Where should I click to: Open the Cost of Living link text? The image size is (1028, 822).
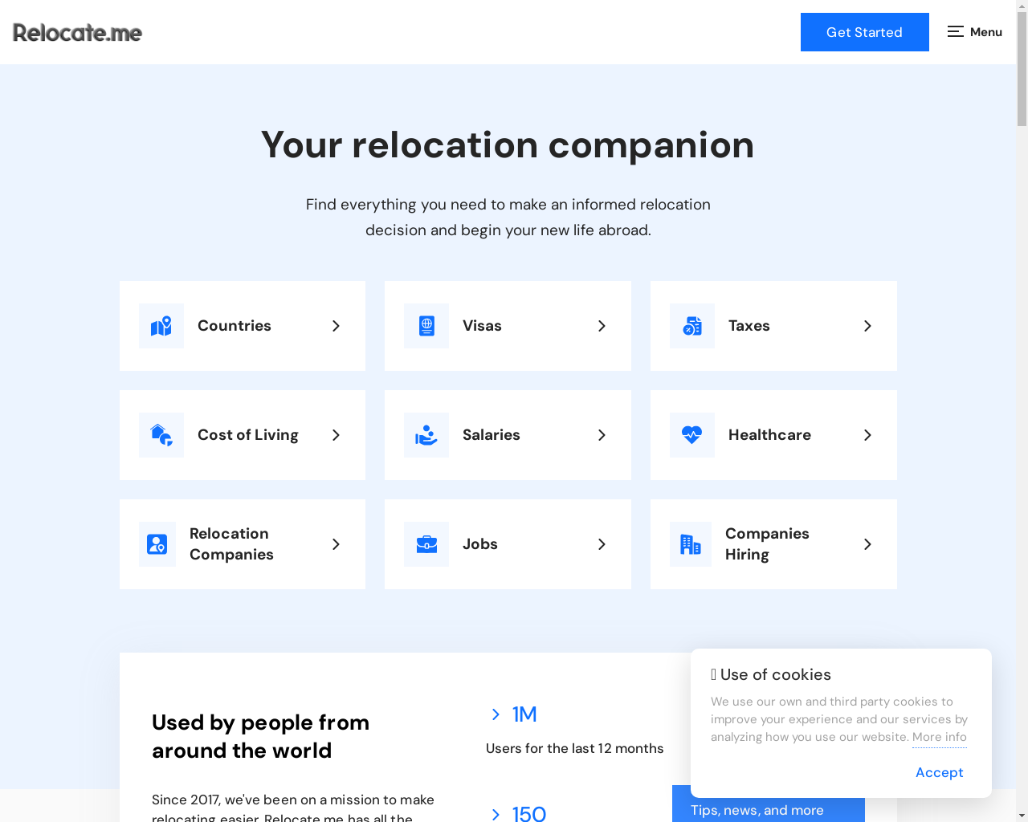[x=248, y=435]
